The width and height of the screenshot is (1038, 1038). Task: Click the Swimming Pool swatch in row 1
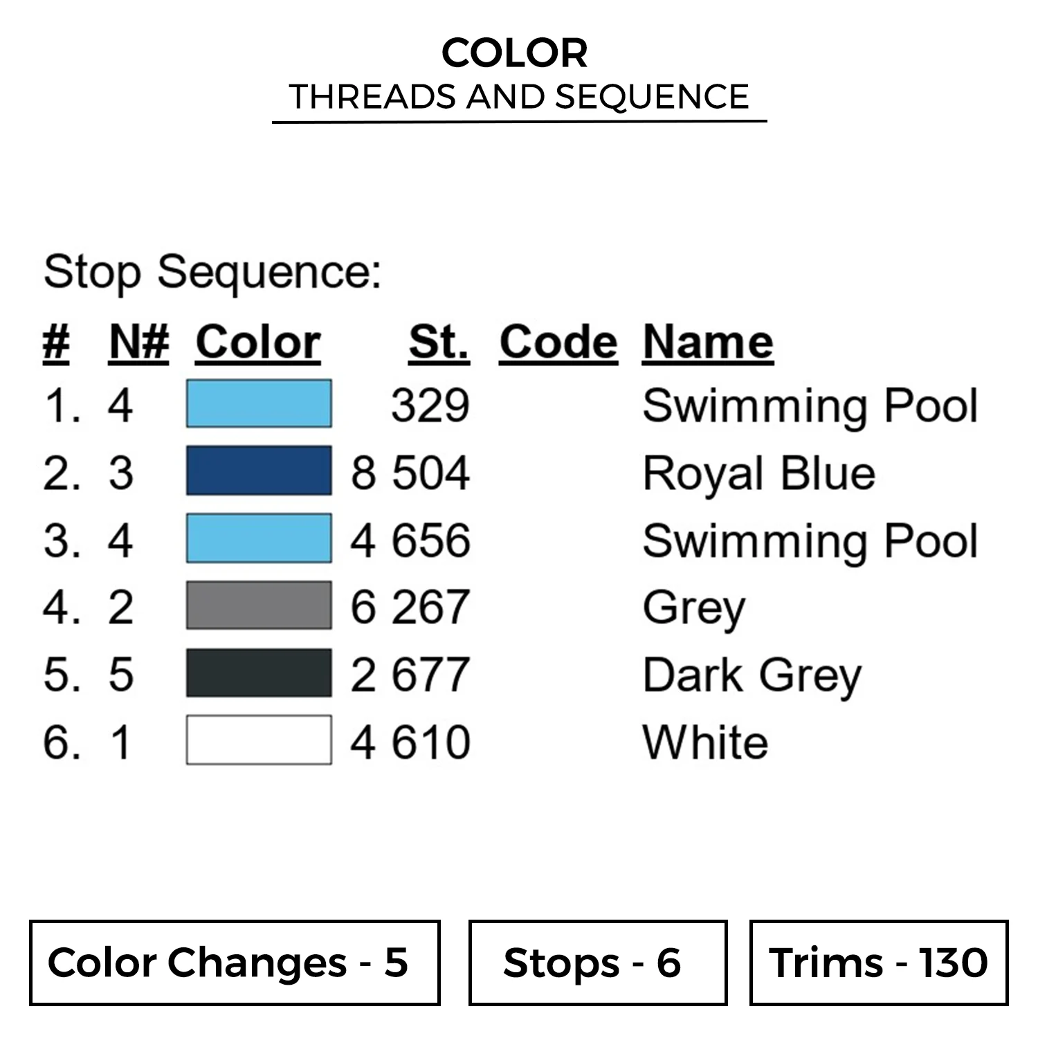(x=259, y=404)
